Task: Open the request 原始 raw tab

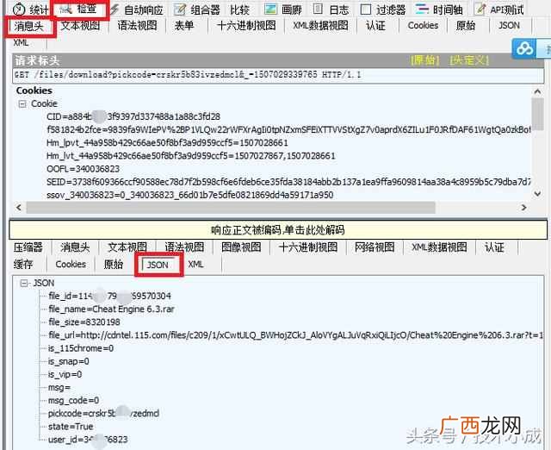Action: tap(466, 26)
